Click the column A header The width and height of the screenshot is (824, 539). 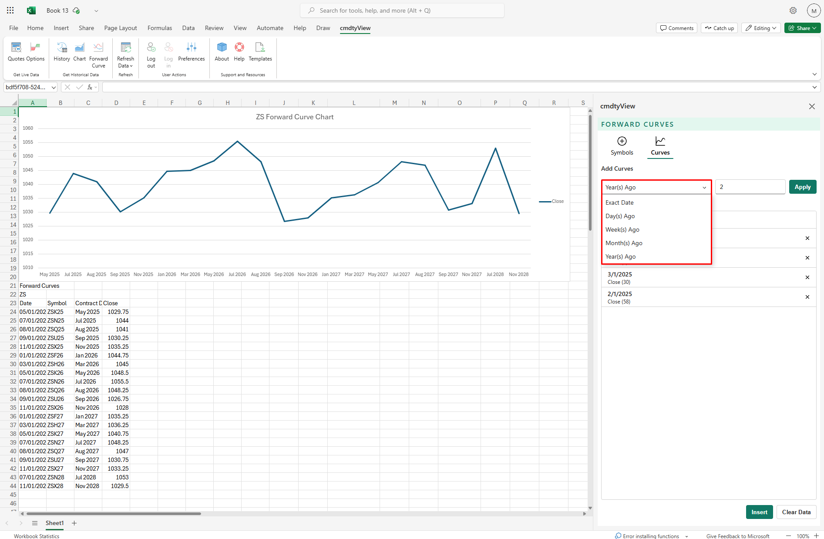(33, 103)
